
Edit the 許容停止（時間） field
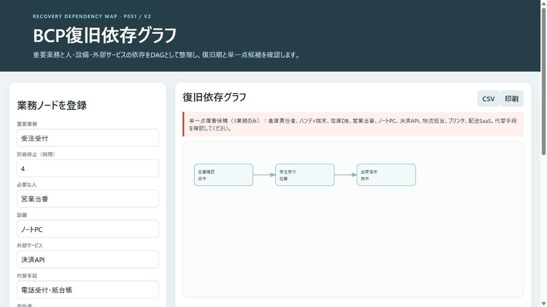(88, 168)
